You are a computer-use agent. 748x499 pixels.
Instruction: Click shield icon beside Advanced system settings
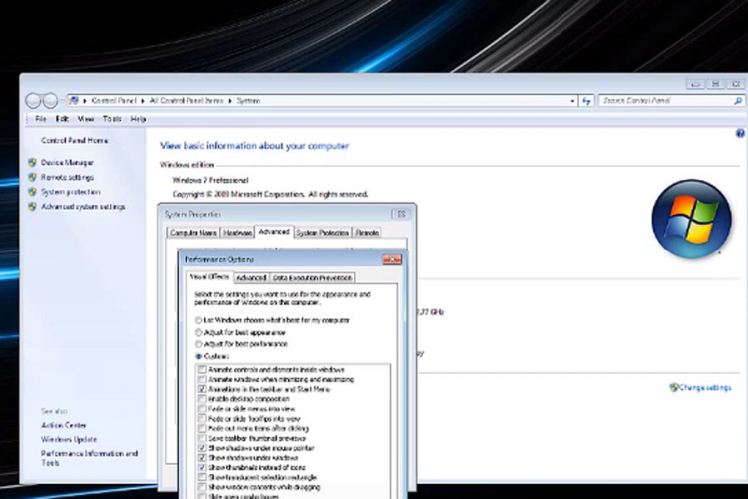(x=33, y=207)
